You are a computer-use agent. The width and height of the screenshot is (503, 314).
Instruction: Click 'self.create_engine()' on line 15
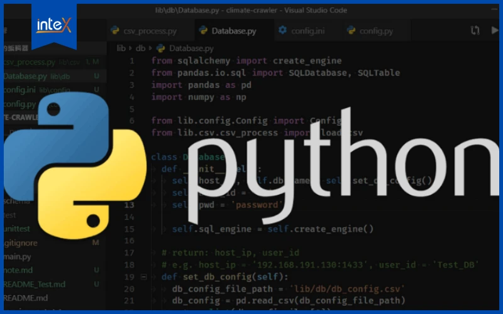pos(321,229)
